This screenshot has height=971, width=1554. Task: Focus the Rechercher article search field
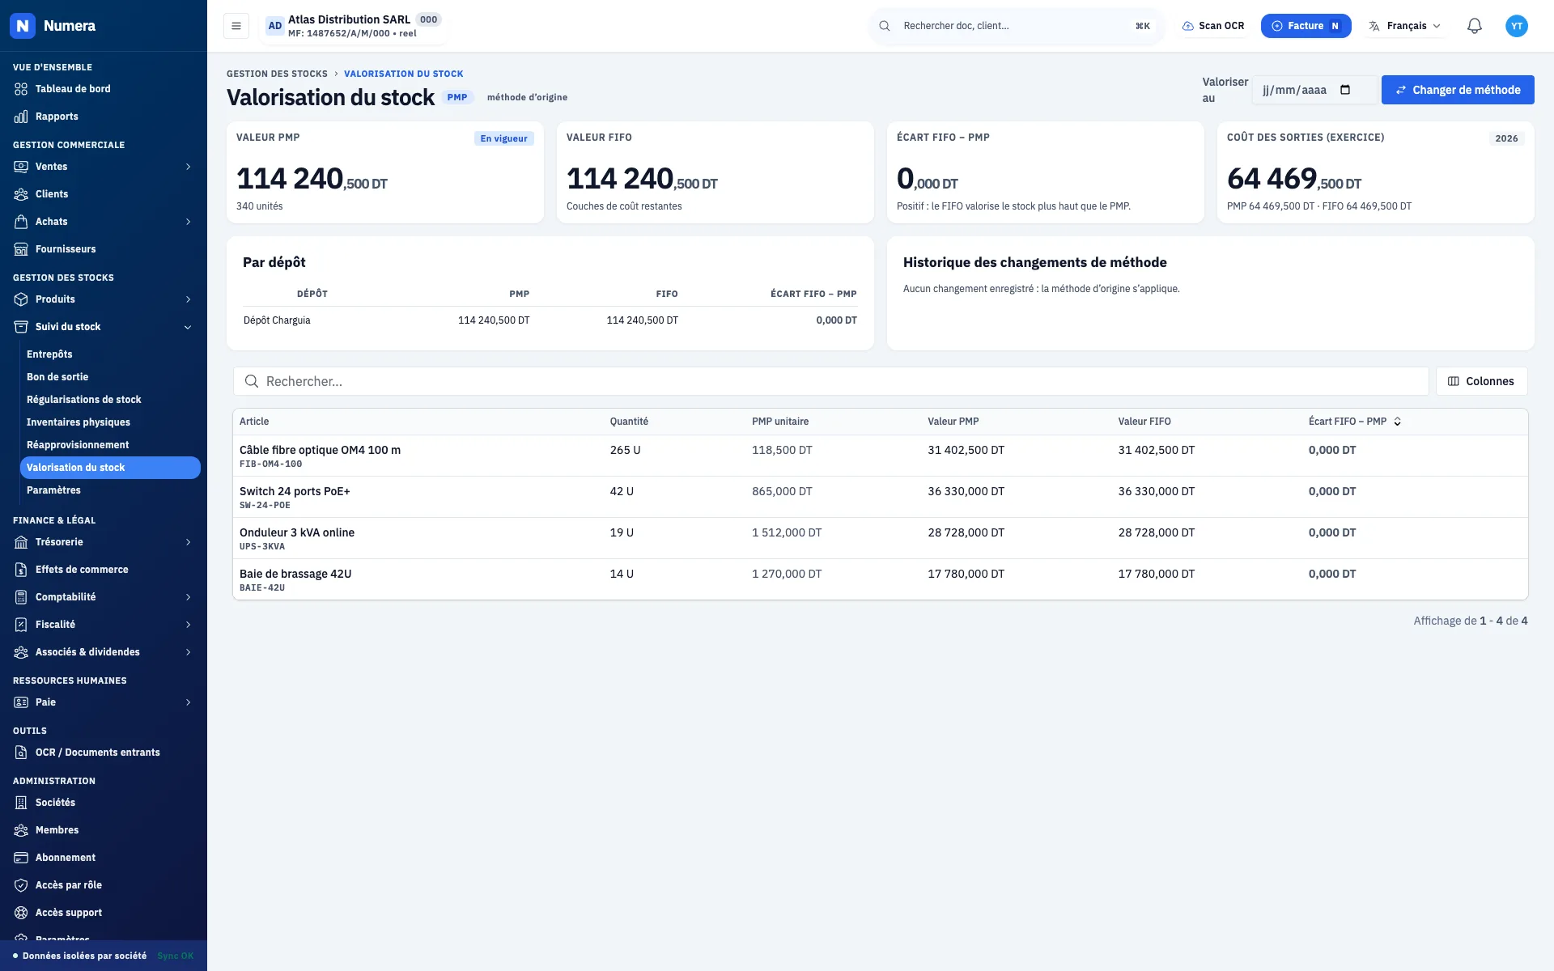(830, 381)
